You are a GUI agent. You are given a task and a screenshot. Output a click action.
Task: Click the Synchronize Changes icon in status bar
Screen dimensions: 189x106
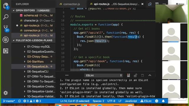pos(19,101)
